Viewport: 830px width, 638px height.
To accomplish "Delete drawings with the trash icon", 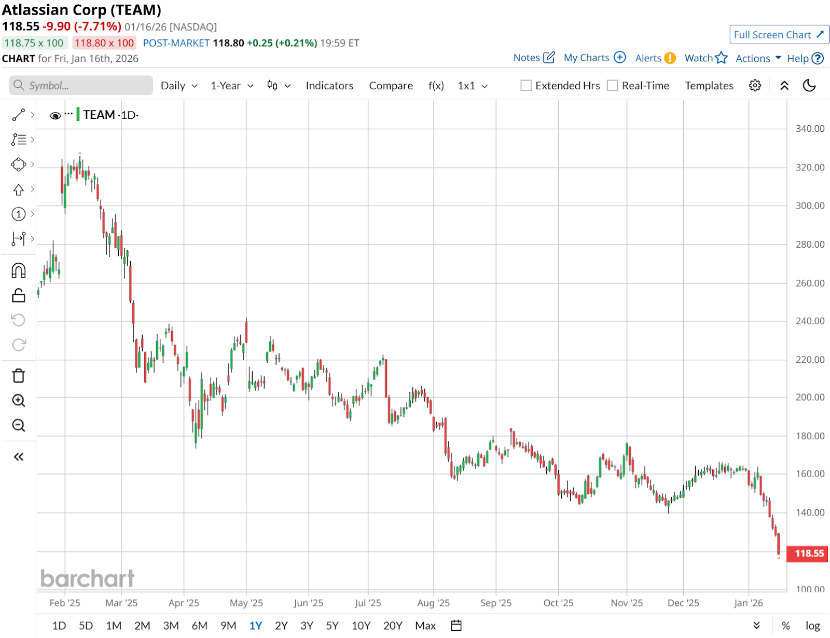I will click(19, 375).
